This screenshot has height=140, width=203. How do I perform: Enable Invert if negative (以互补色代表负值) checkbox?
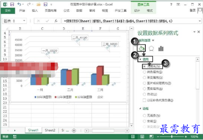144,100
